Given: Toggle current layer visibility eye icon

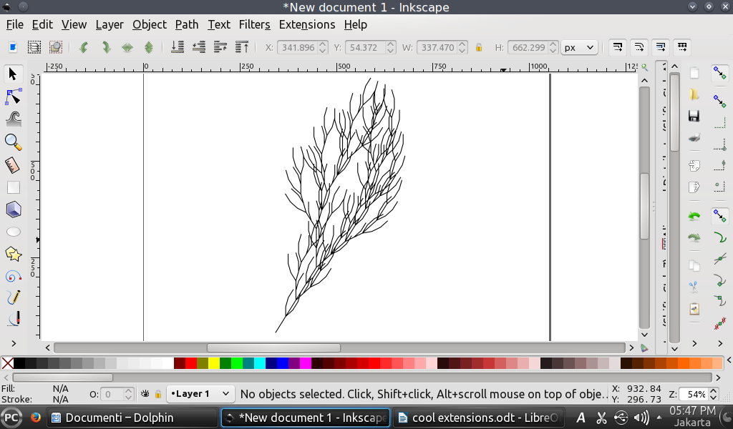Looking at the screenshot, I should (145, 394).
